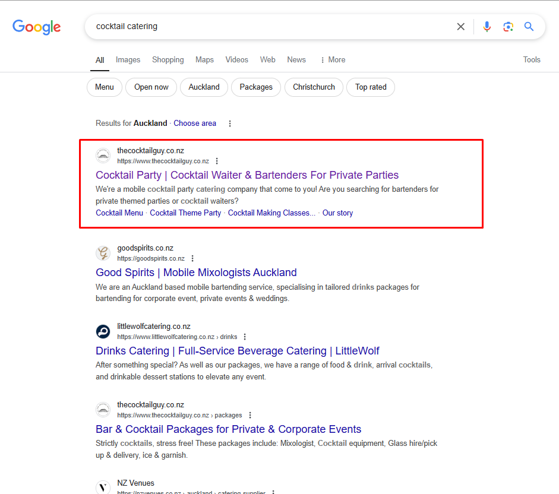Click the first thecocktailguy.co.nz result favicon

pyautogui.click(x=103, y=156)
